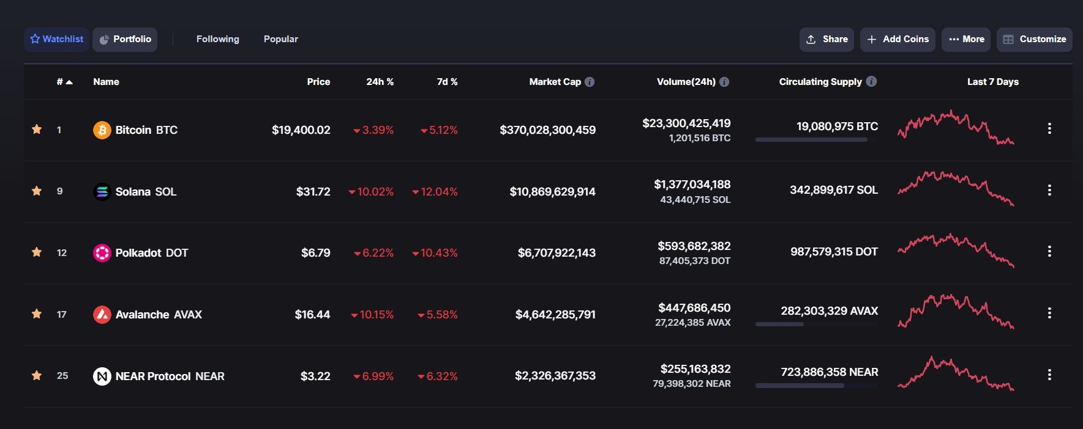Open the three-dot menu for Bitcoin

click(x=1049, y=128)
